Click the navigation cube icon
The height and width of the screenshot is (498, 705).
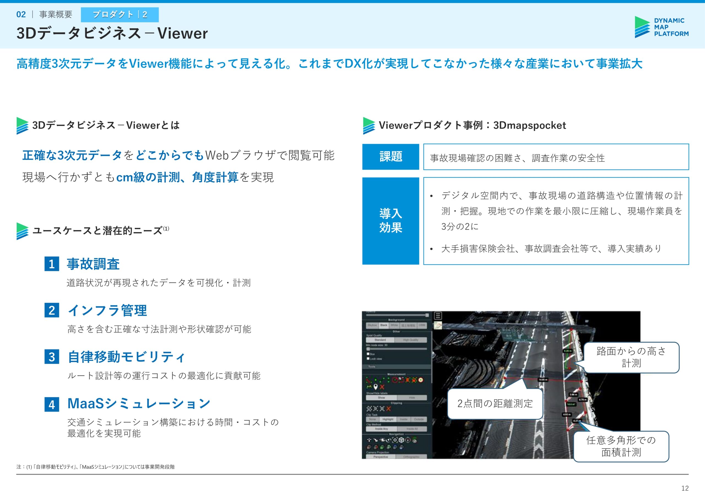[401, 440]
